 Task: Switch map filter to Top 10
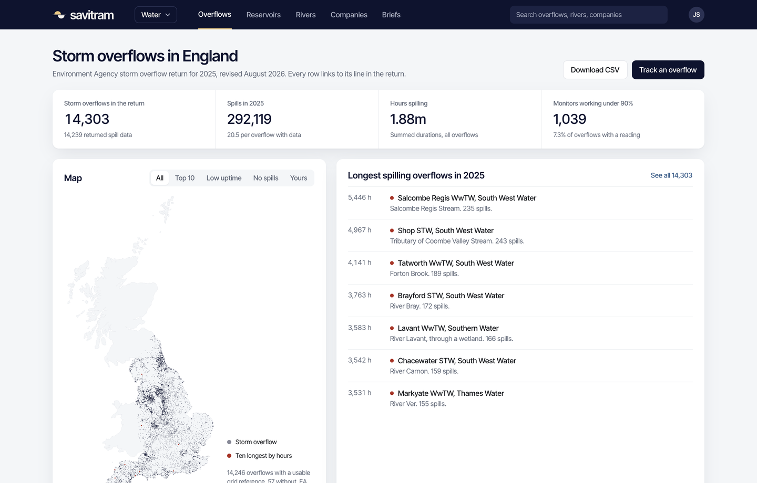(x=185, y=178)
